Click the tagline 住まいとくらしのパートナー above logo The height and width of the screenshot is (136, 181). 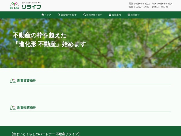tap(31, 3)
